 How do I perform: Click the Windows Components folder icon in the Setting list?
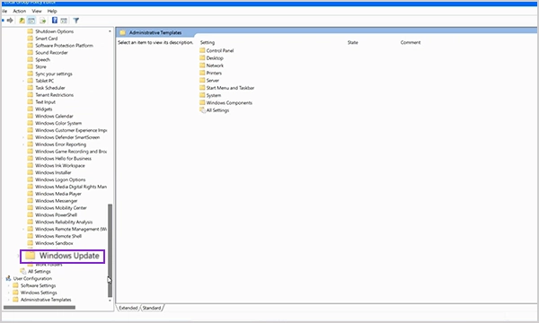point(202,102)
